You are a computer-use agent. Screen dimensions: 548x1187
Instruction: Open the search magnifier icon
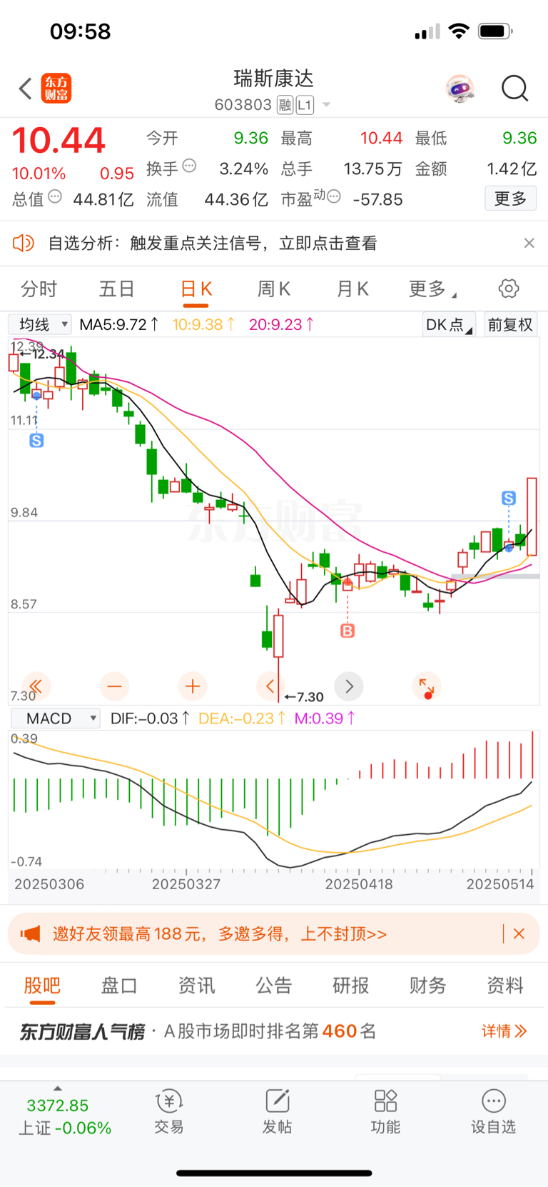coord(514,89)
